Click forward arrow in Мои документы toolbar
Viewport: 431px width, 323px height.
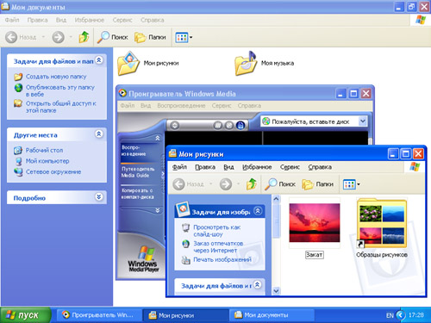pos(58,37)
